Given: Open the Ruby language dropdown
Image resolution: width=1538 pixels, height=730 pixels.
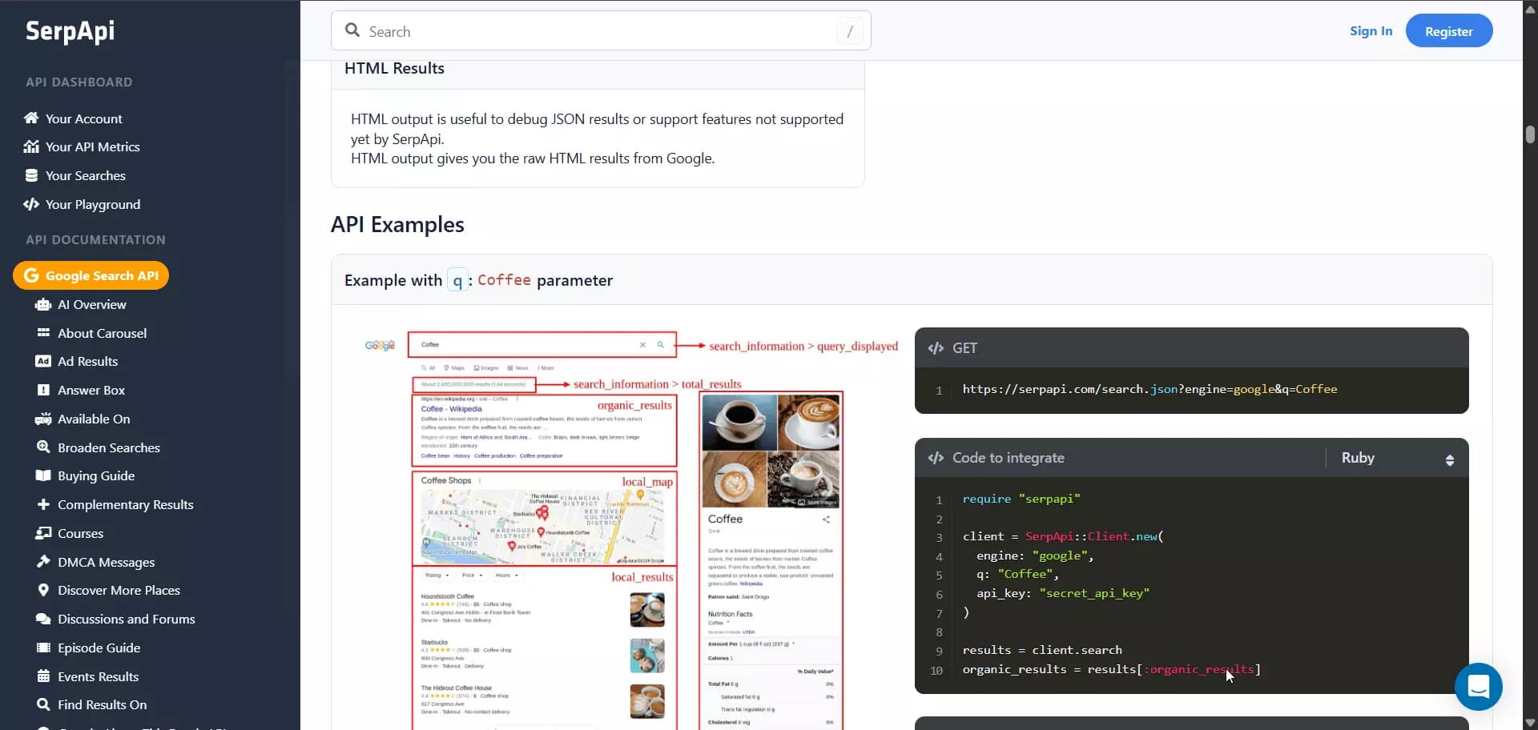Looking at the screenshot, I should 1398,458.
